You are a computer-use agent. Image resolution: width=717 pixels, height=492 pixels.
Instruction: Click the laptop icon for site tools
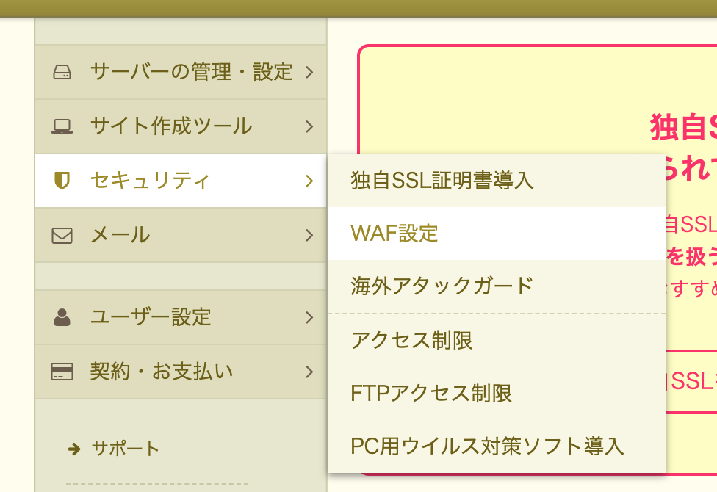62,126
